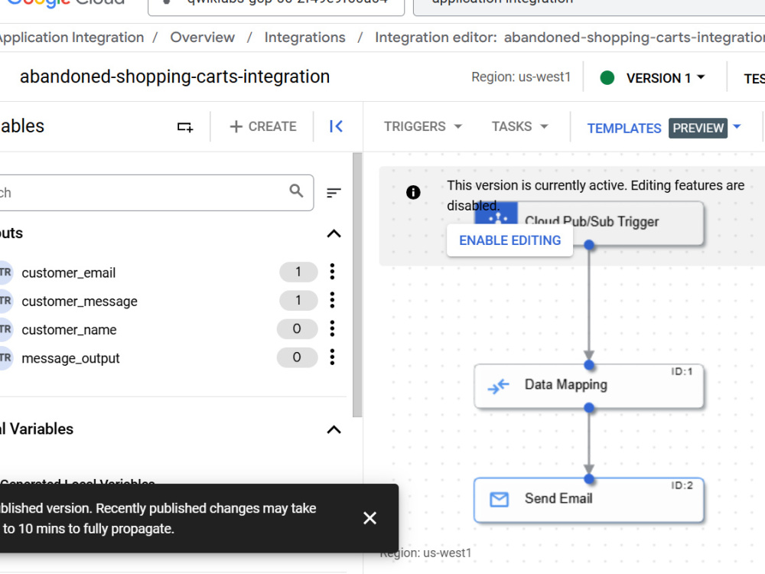Click the search magnifier in Variables panel
Image resolution: width=765 pixels, height=574 pixels.
tap(295, 192)
